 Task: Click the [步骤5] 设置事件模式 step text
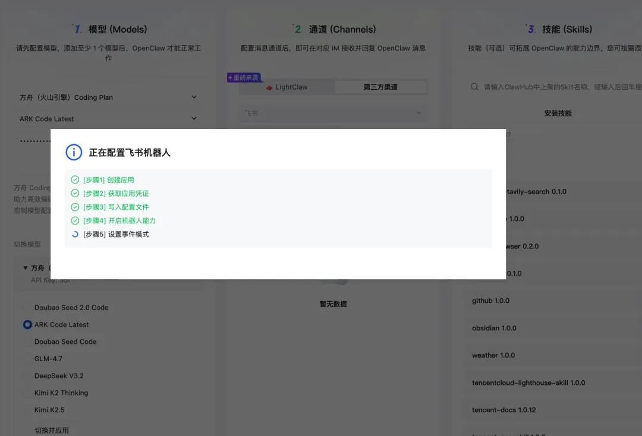[116, 235]
